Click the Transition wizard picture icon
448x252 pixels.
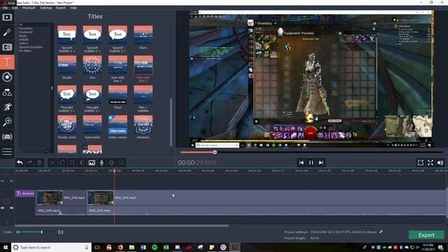[92, 162]
